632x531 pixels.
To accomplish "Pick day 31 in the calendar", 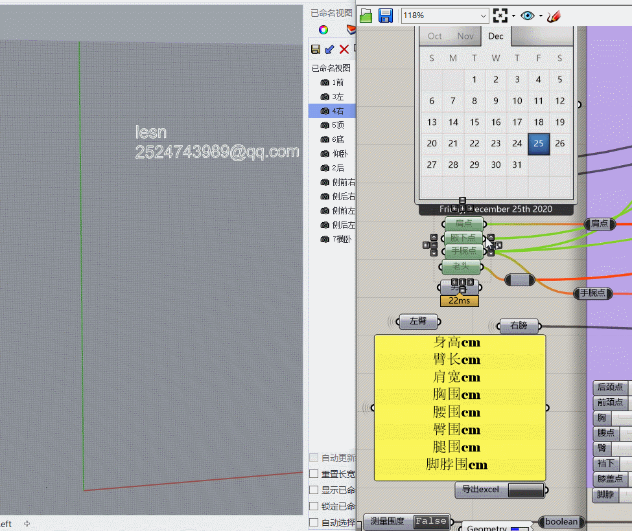I will pos(517,164).
